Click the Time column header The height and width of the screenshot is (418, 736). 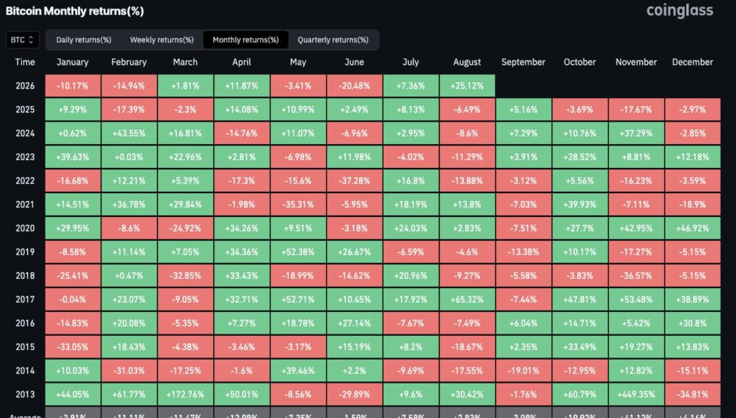tap(25, 62)
